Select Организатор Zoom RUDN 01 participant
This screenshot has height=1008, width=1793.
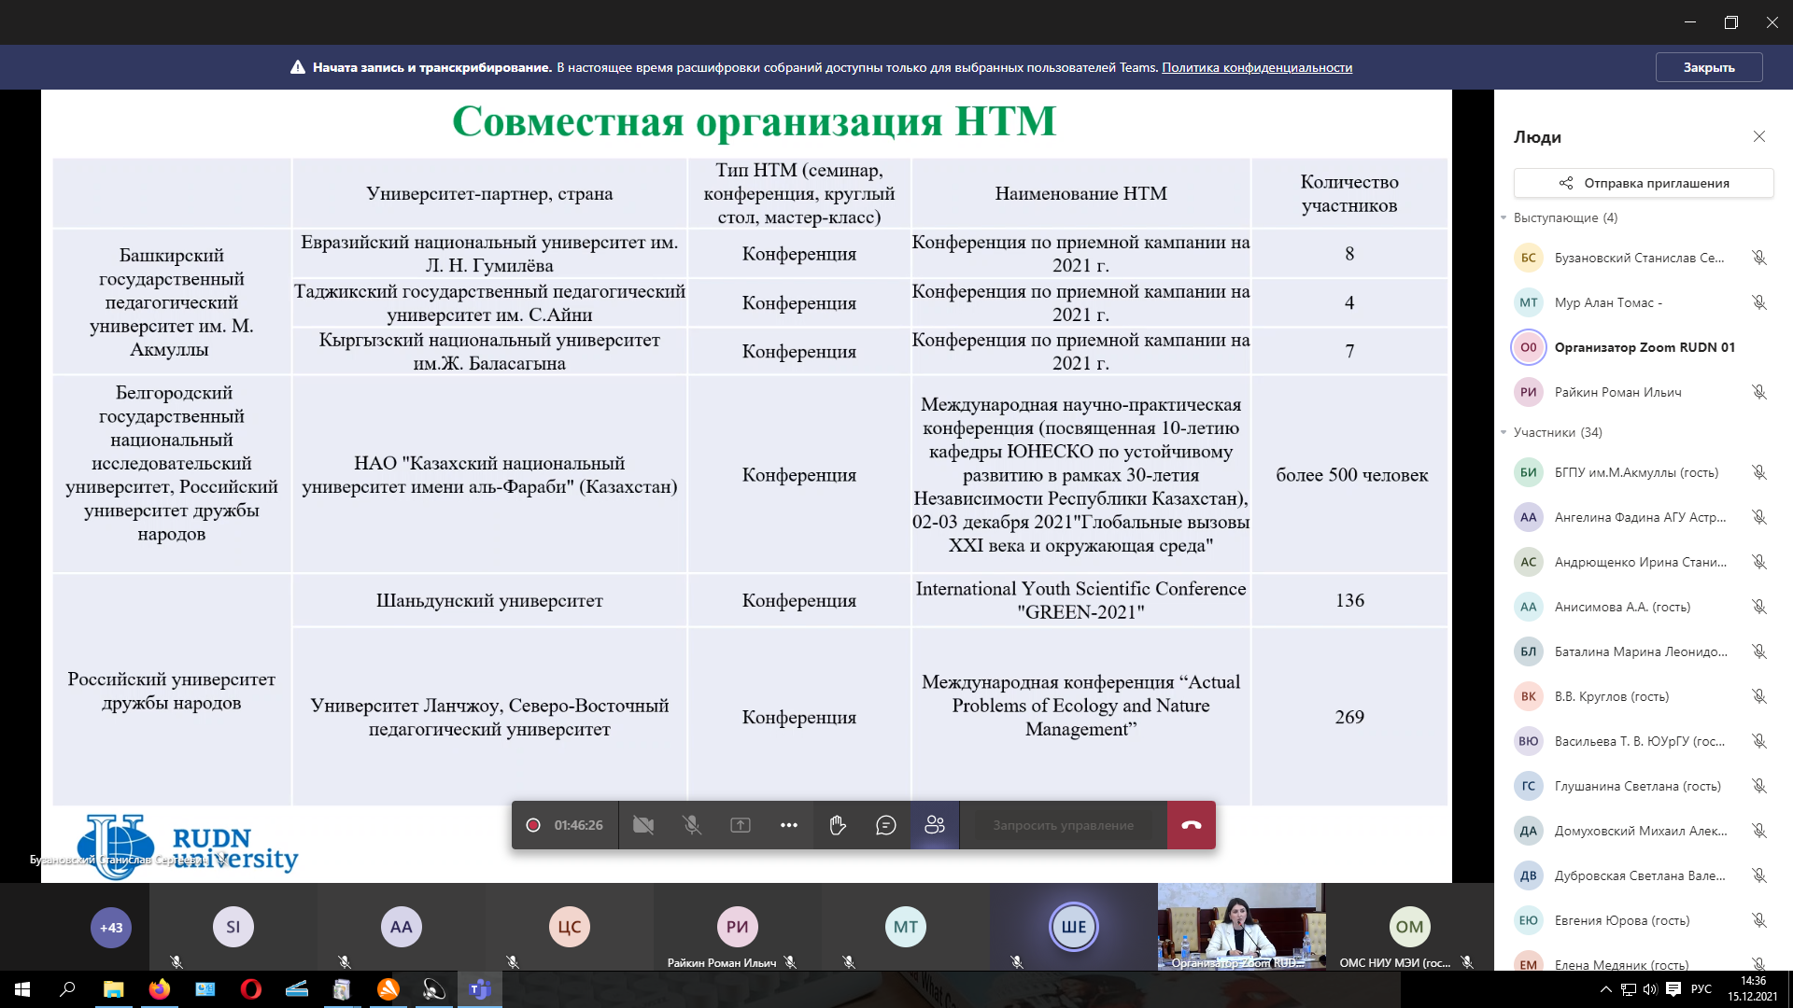[1644, 347]
